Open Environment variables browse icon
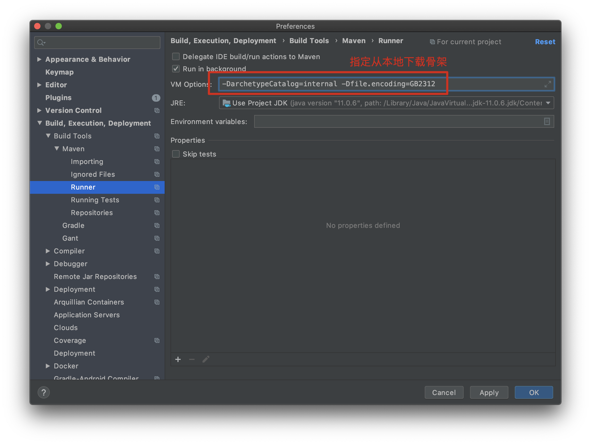591x444 pixels. click(x=547, y=121)
